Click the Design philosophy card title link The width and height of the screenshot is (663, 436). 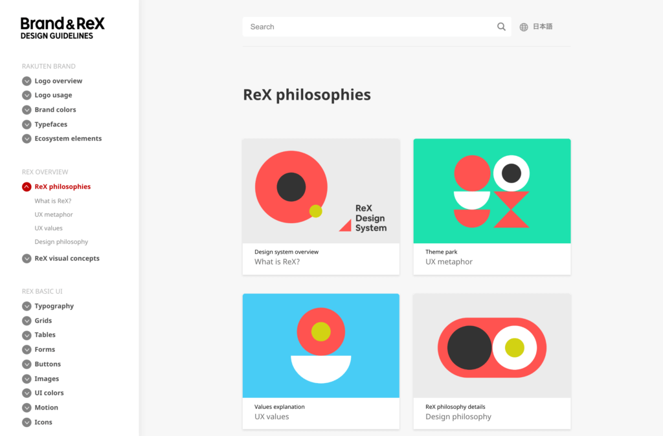(x=458, y=417)
